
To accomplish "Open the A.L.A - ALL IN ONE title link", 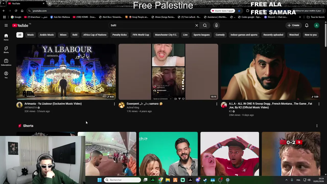I will 271,106.
